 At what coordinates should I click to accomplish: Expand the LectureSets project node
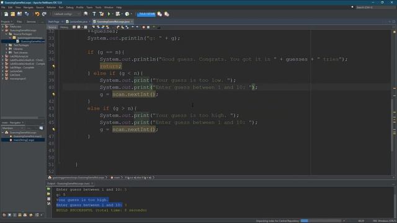click(2, 71)
